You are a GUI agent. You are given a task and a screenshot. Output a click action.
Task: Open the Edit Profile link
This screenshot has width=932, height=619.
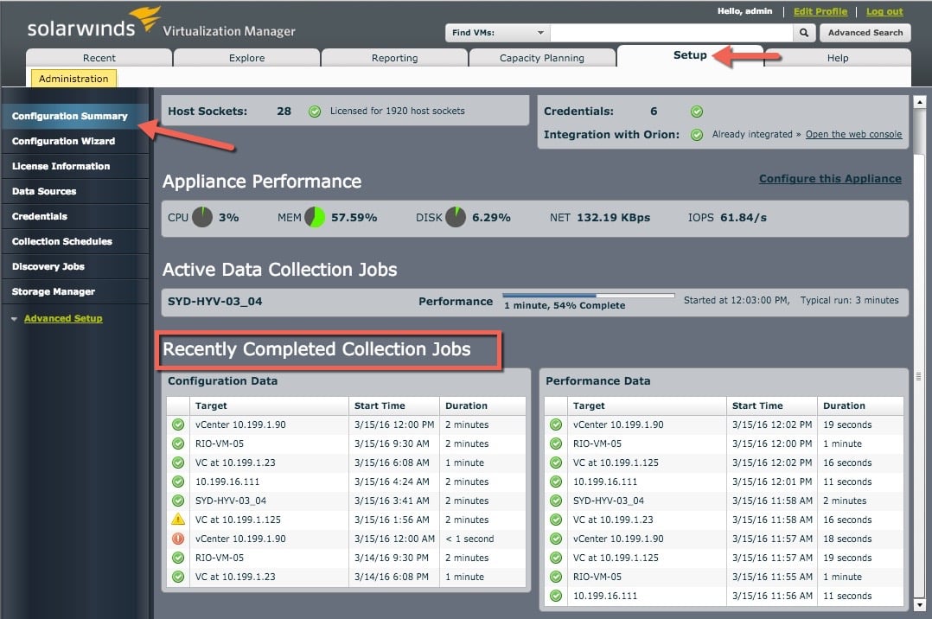[820, 11]
